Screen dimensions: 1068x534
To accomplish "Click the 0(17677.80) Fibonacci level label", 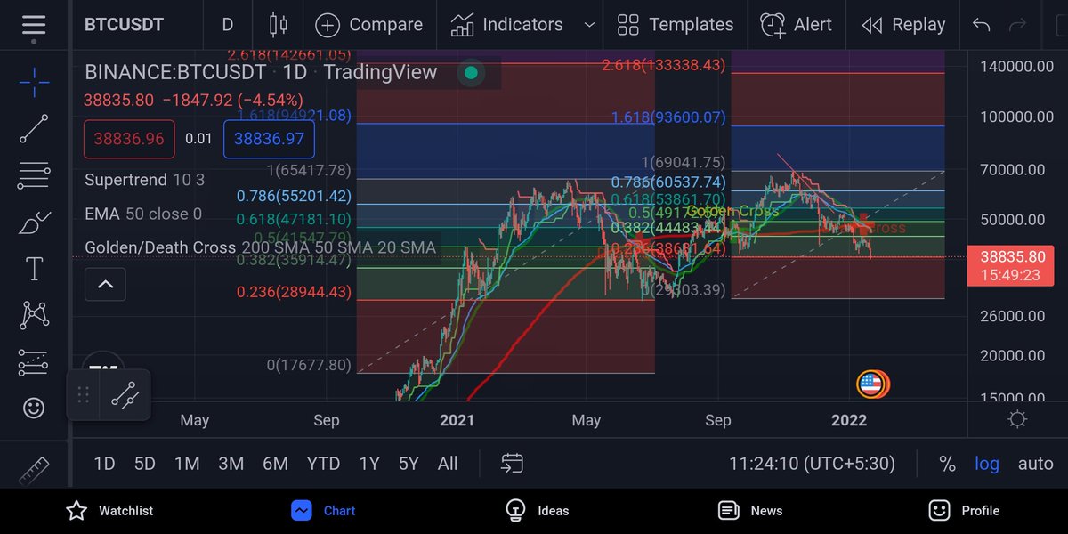I will point(309,365).
